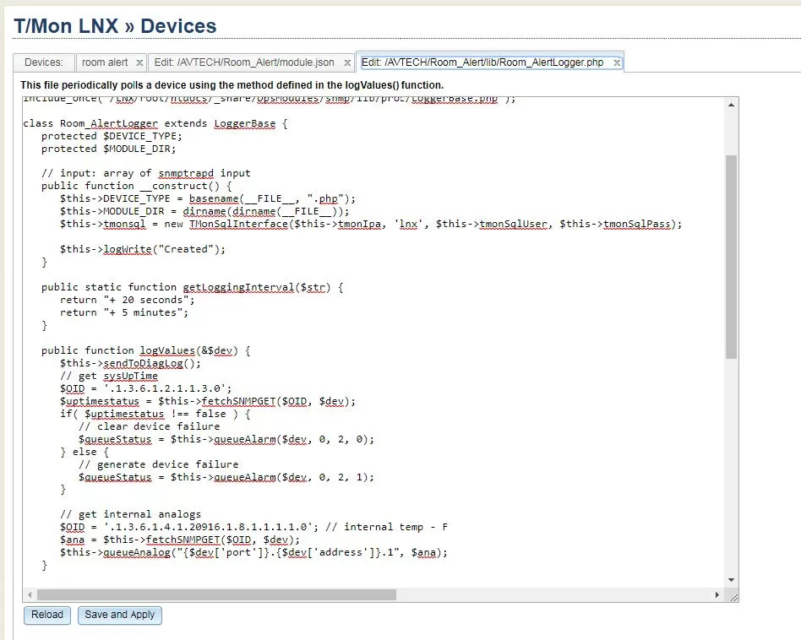
Task: Select the Room_AlertLogger.php edit tab
Action: 482,62
